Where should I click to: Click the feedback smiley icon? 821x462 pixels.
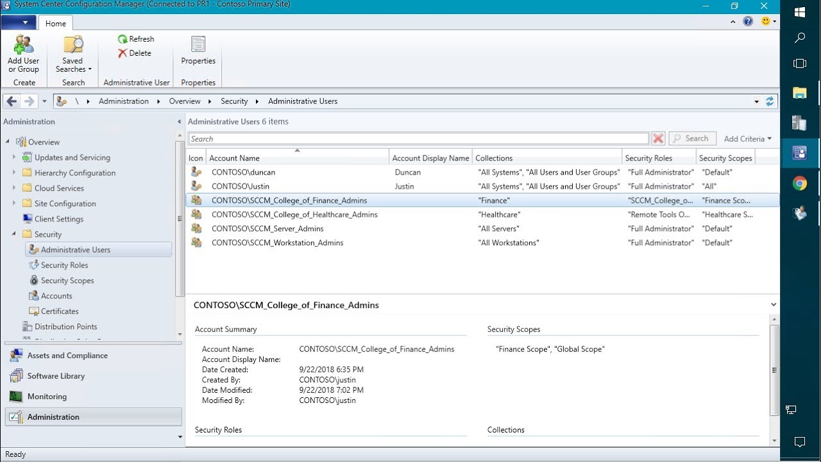click(x=765, y=21)
